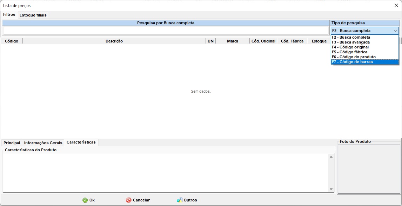The width and height of the screenshot is (402, 206).
Task: Click the Outros icon at bottom
Action: pyautogui.click(x=180, y=200)
